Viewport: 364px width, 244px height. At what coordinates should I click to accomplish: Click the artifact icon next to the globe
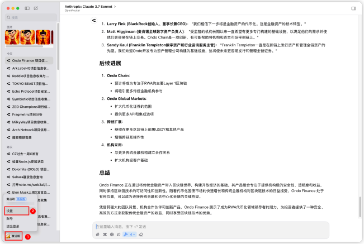(x=119, y=235)
